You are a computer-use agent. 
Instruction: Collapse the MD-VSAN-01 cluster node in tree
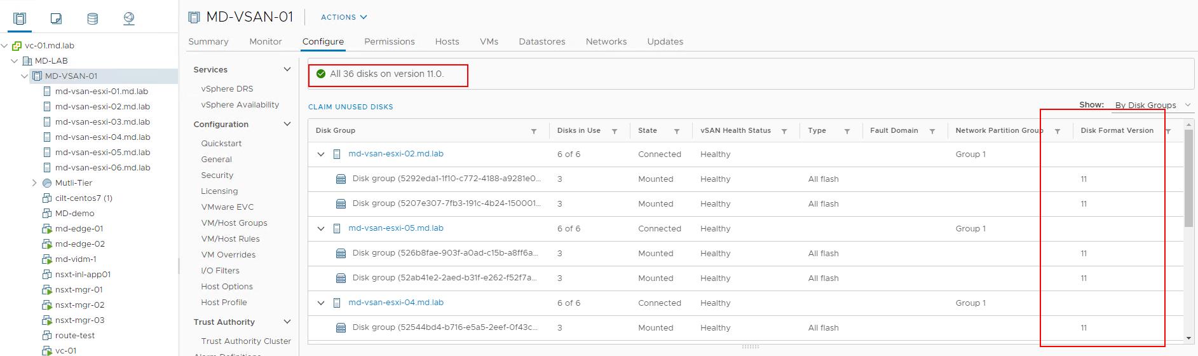coord(25,76)
